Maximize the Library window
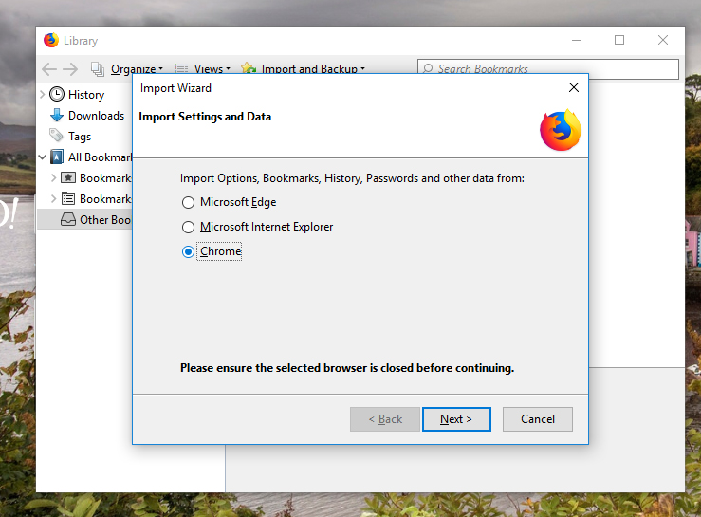 click(619, 40)
